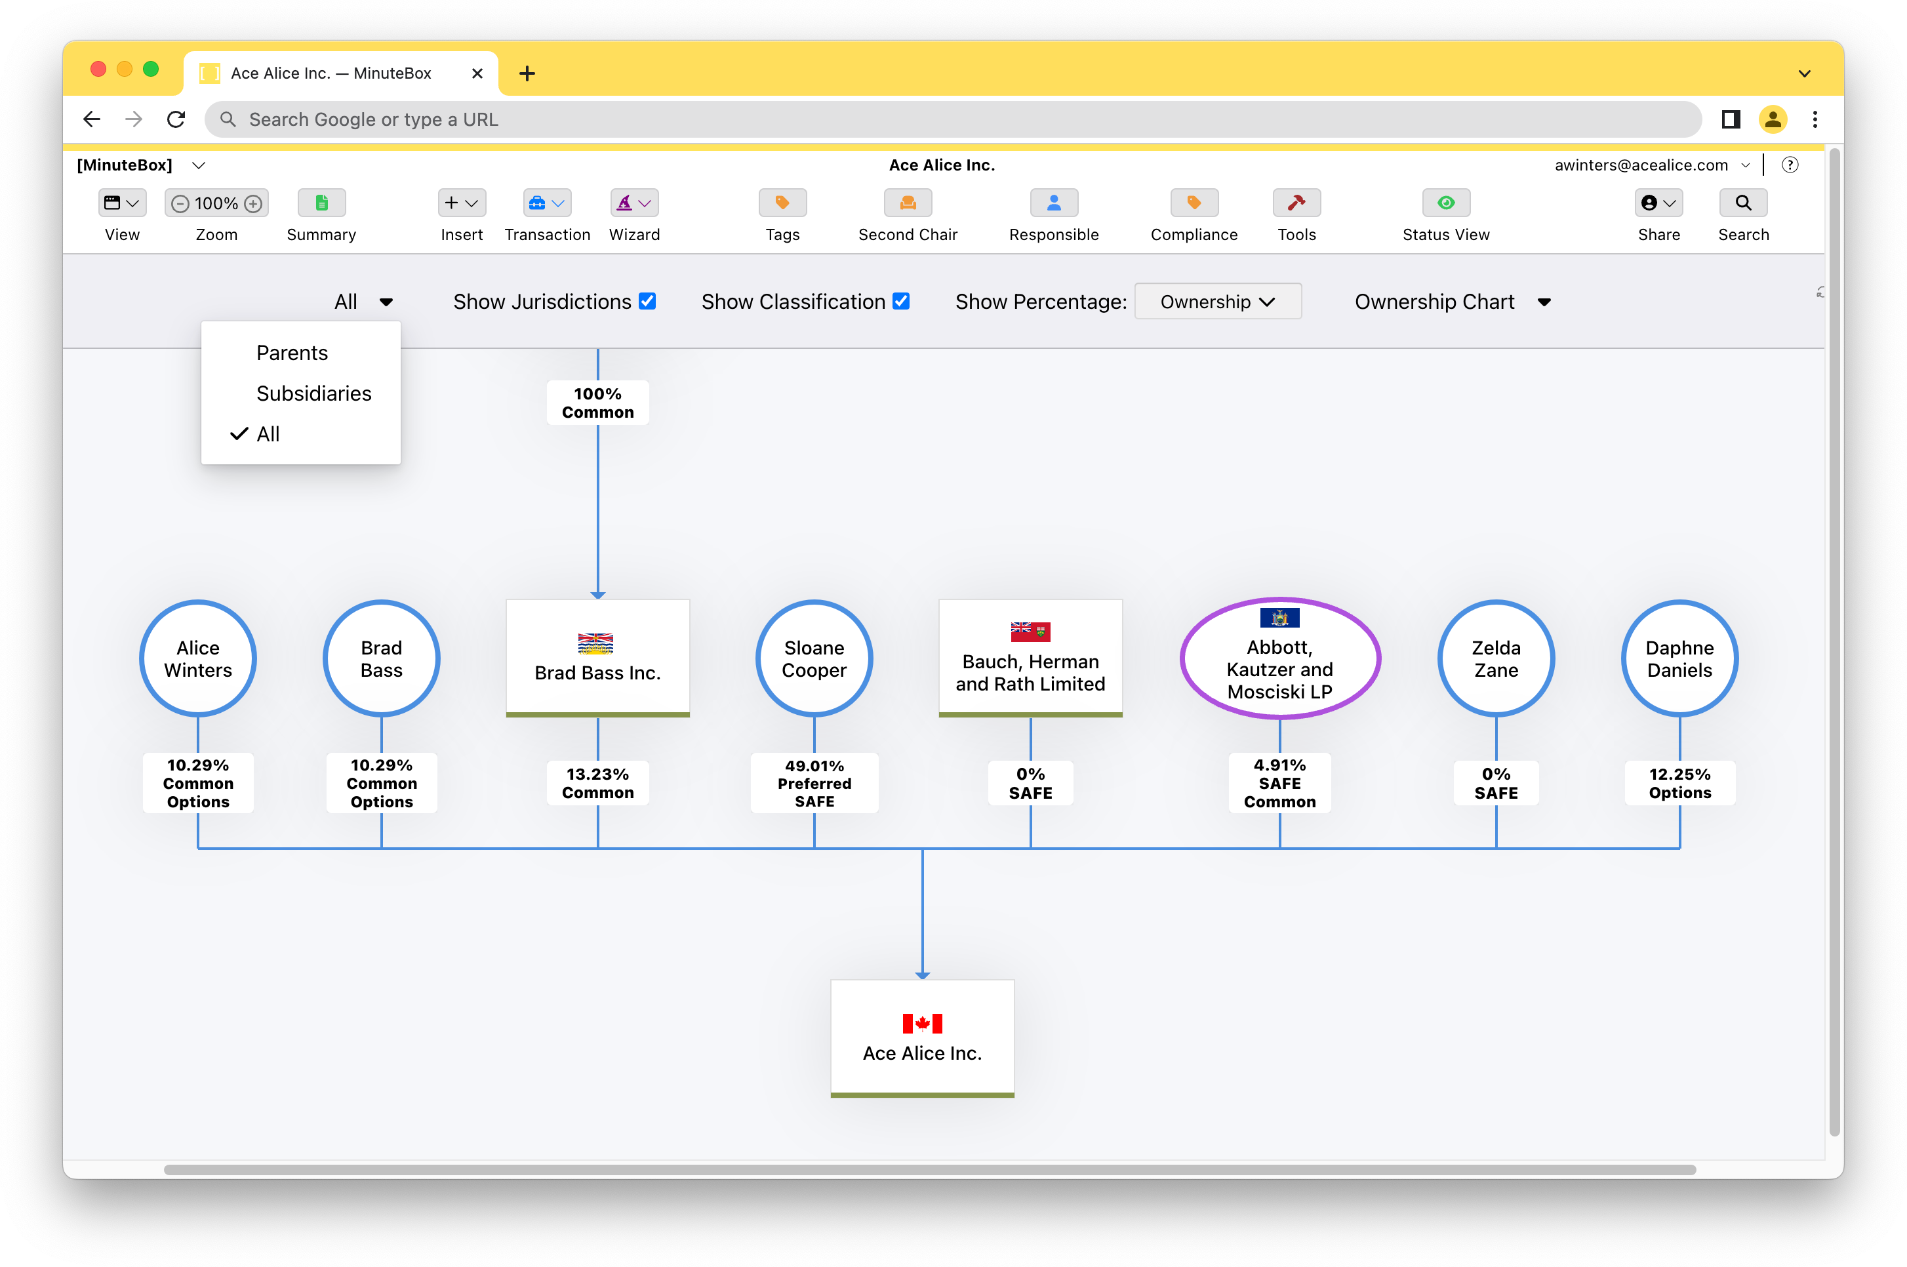Uncheck Show Classification checkbox
1907x1267 pixels.
901,302
